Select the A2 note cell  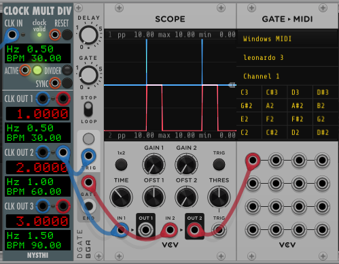click(x=274, y=105)
